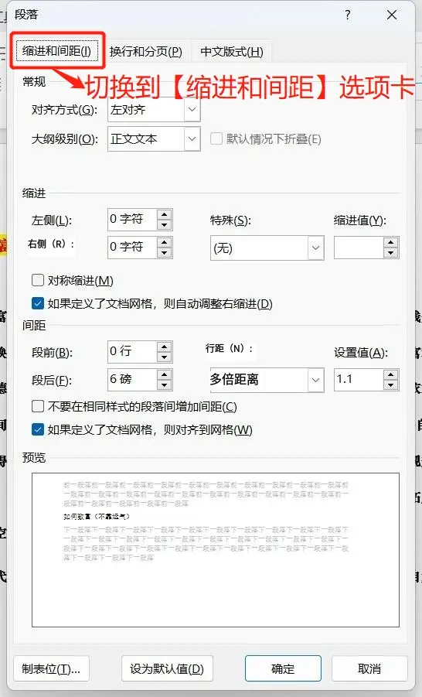The width and height of the screenshot is (422, 697).
Task: Click the 设置值 field showing 1.1
Action: 359,379
